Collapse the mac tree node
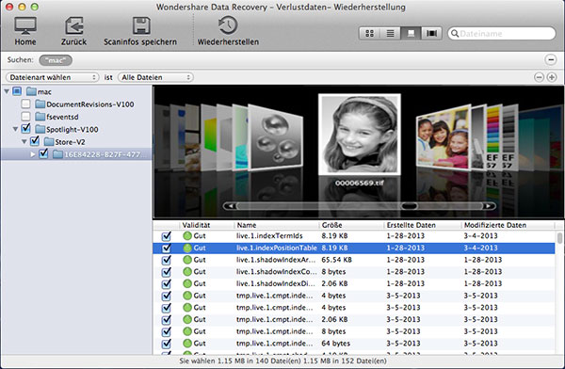565x369 pixels. [x=7, y=91]
